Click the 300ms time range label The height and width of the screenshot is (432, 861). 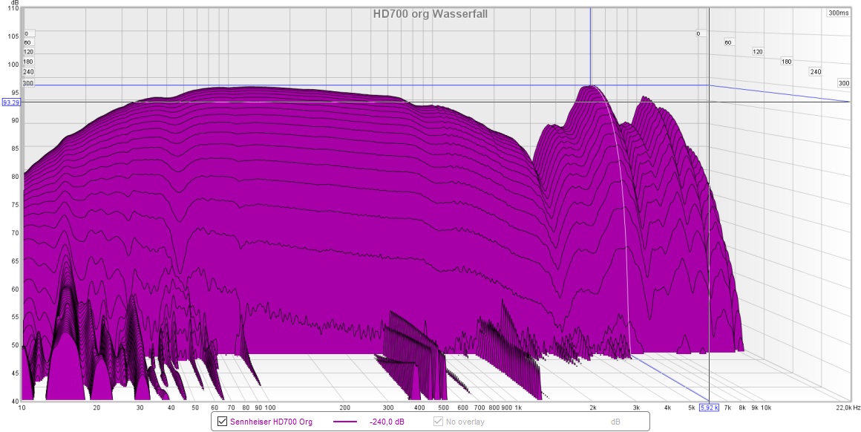click(x=838, y=13)
